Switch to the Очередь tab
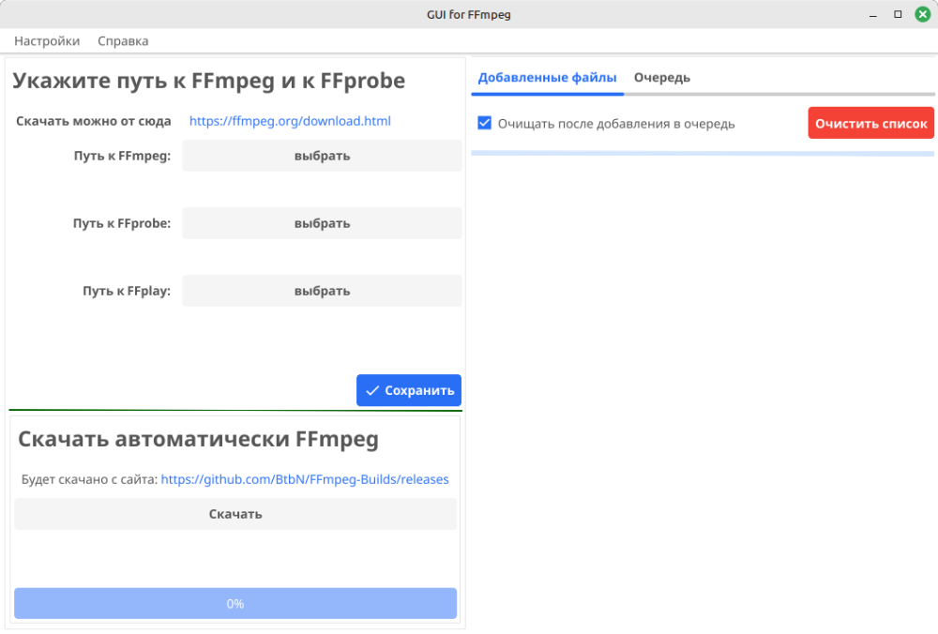 (x=661, y=78)
